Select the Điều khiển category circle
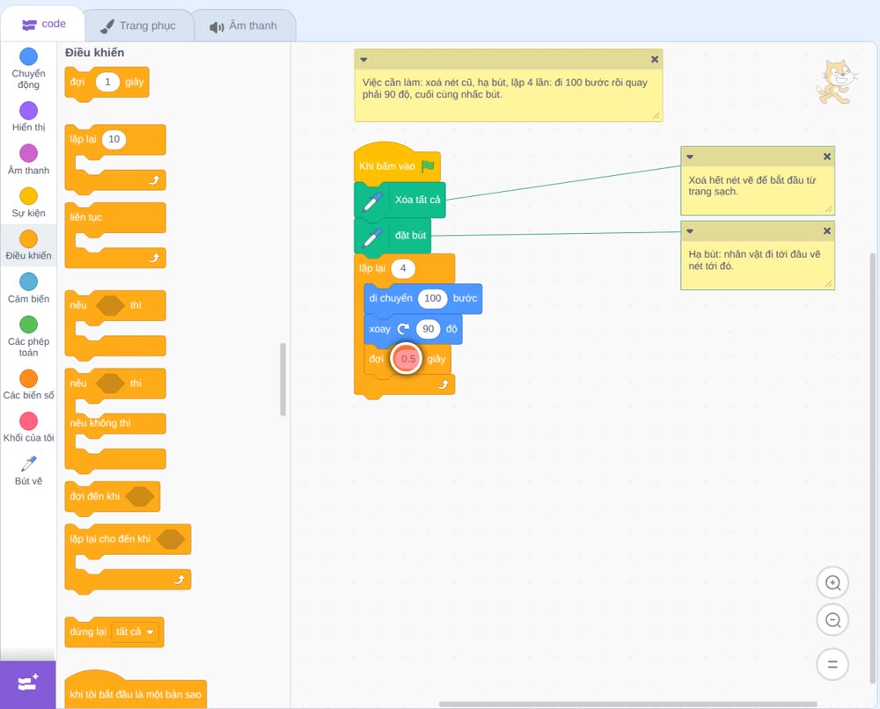This screenshot has height=709, width=880. click(29, 239)
